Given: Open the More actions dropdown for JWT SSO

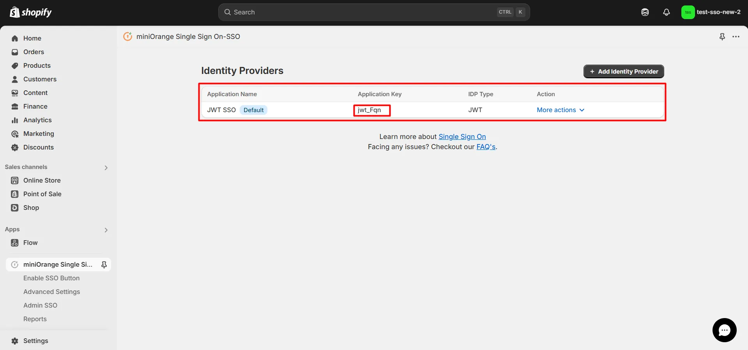Looking at the screenshot, I should coord(561,110).
